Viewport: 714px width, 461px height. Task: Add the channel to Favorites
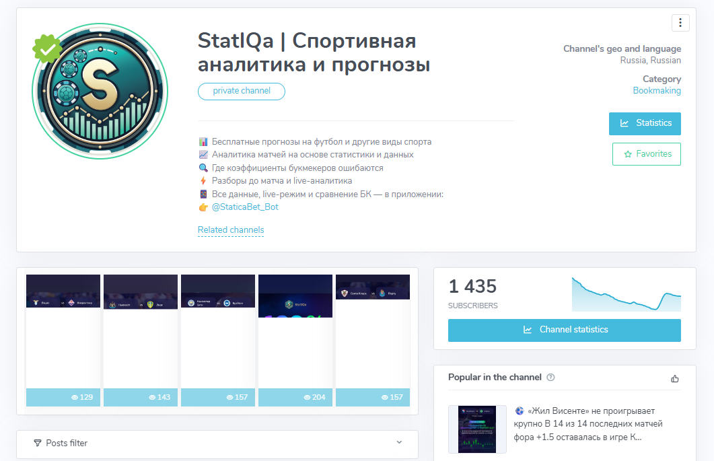click(x=646, y=153)
